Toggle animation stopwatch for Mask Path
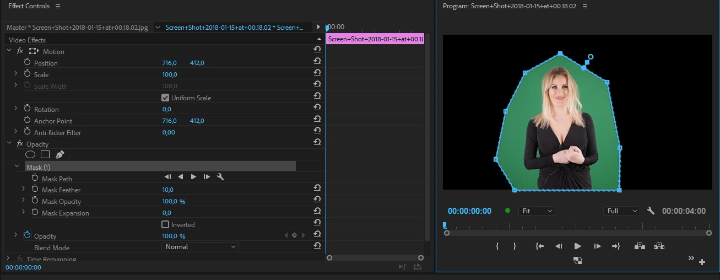The width and height of the screenshot is (720, 280). pos(35,178)
